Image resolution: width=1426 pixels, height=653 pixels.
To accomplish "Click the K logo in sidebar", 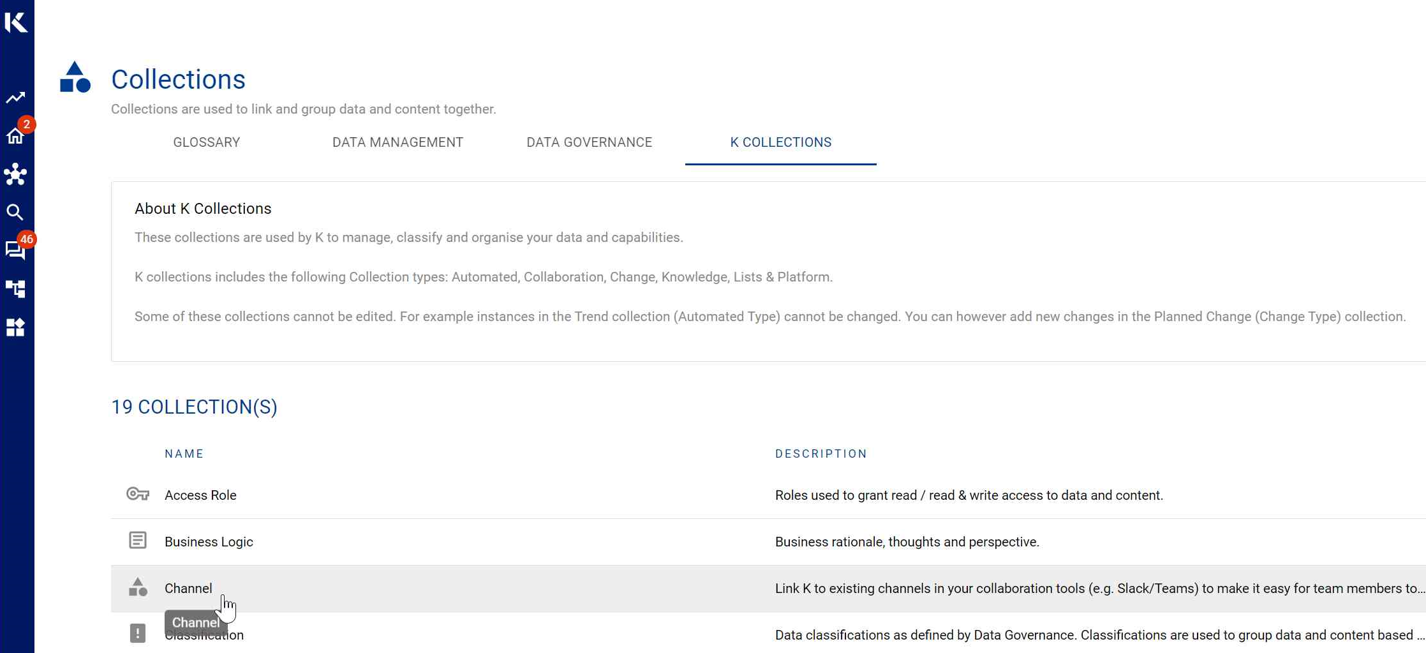I will 16,22.
